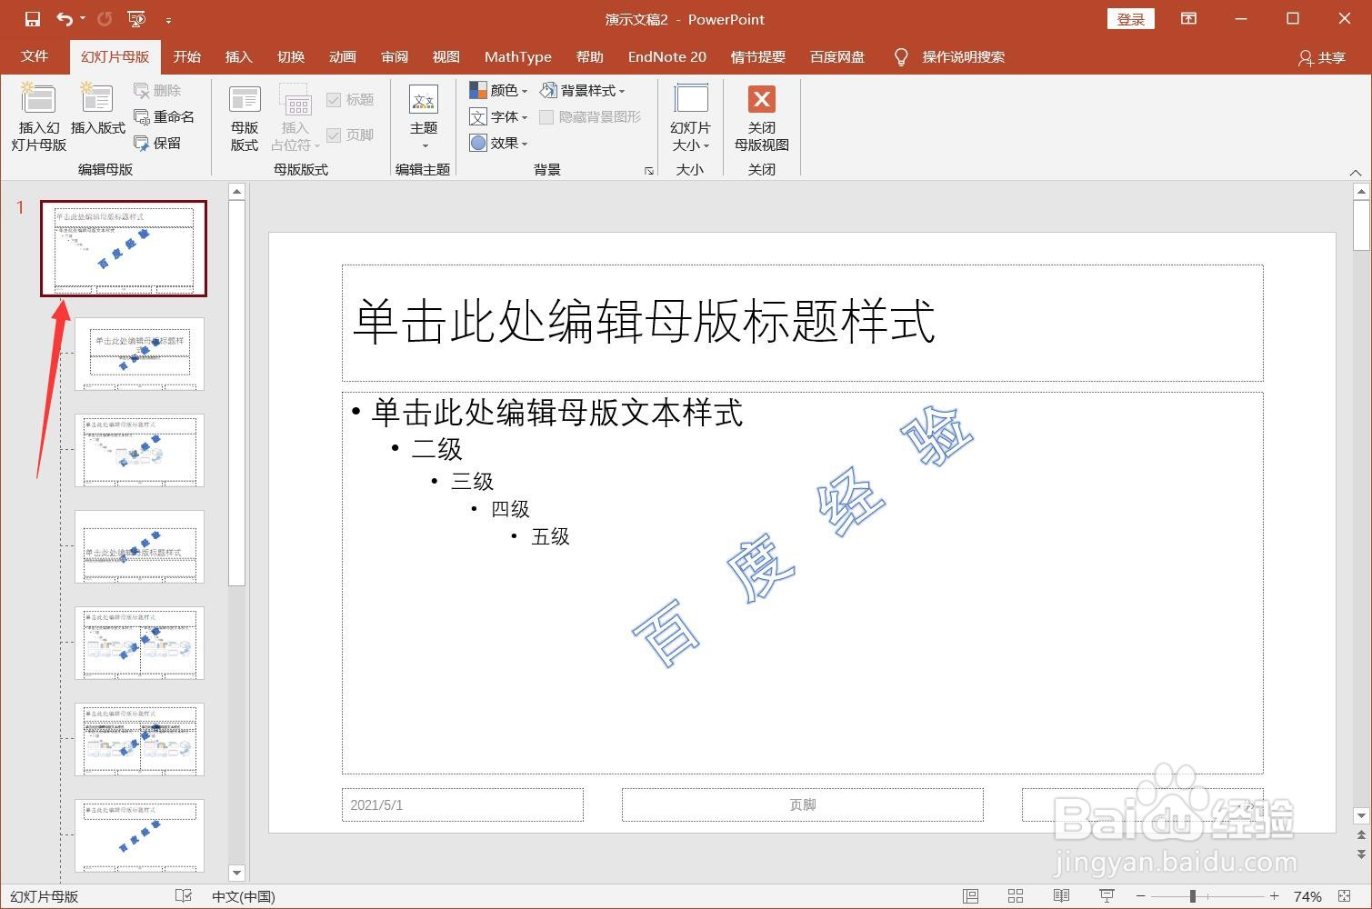Image resolution: width=1372 pixels, height=909 pixels.
Task: Click the date placeholder 2021/5/1
Action: [462, 804]
